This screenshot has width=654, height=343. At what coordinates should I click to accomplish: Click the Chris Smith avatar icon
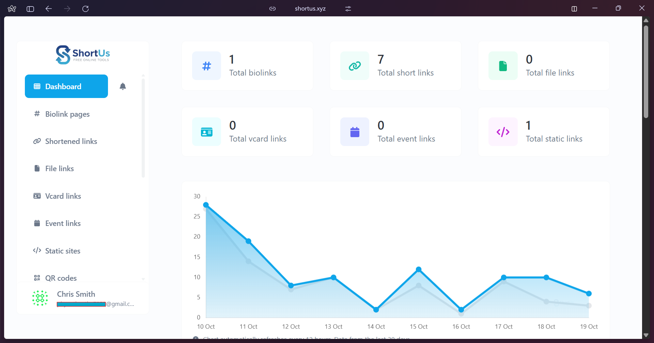point(40,298)
